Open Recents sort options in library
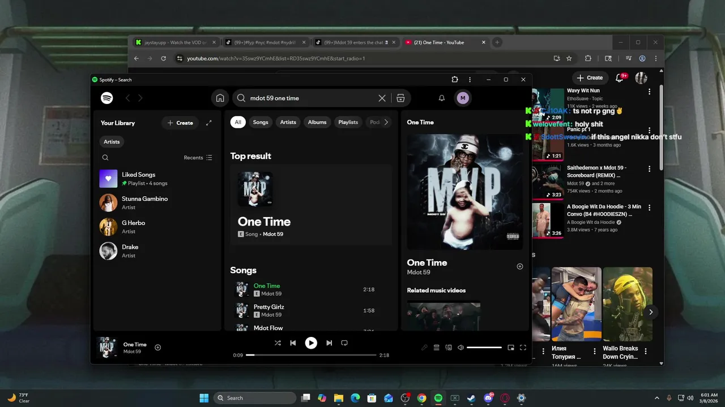The height and width of the screenshot is (407, 725). pos(198,158)
